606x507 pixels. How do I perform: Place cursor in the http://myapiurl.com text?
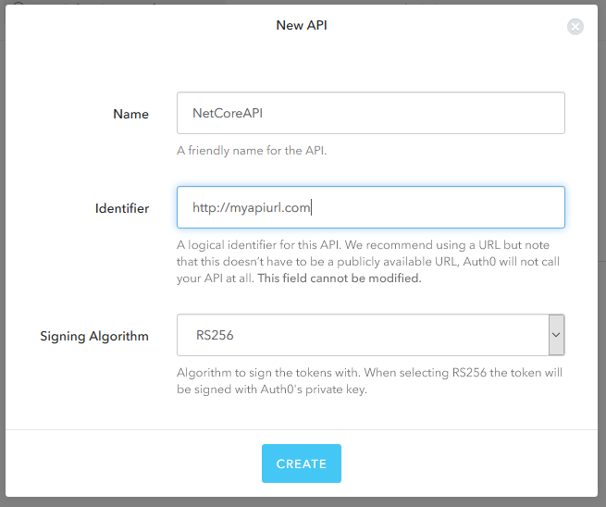(252, 207)
